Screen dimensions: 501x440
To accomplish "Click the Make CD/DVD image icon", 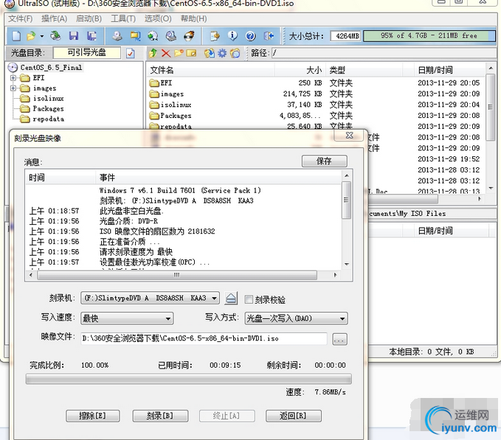I will (117, 35).
